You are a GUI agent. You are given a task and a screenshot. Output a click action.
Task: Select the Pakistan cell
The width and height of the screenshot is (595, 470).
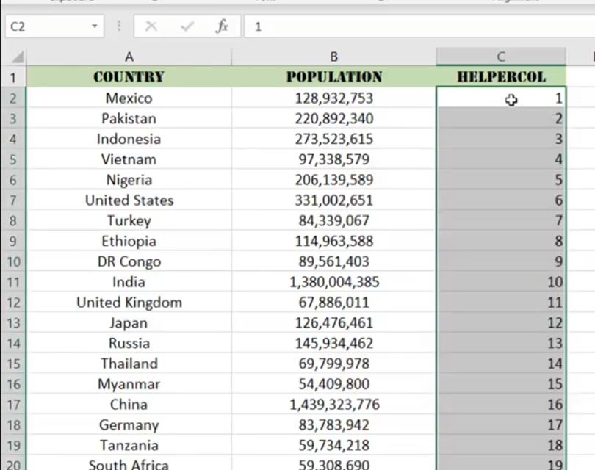pyautogui.click(x=129, y=118)
